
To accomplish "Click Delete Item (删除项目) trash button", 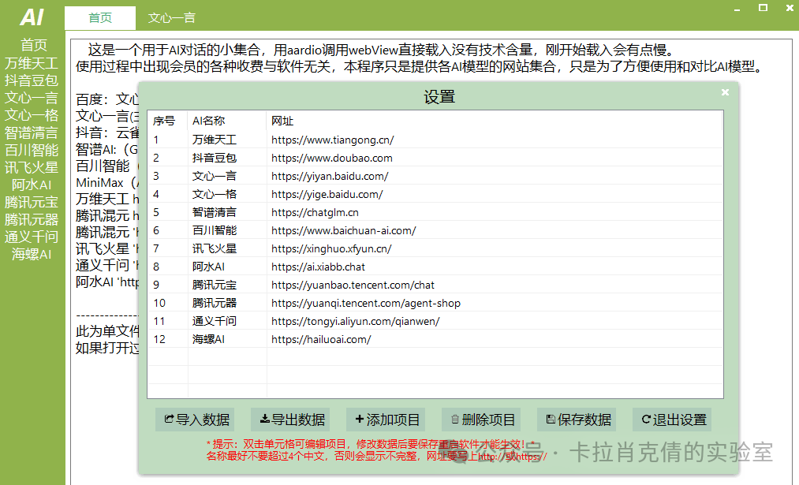I will (482, 420).
